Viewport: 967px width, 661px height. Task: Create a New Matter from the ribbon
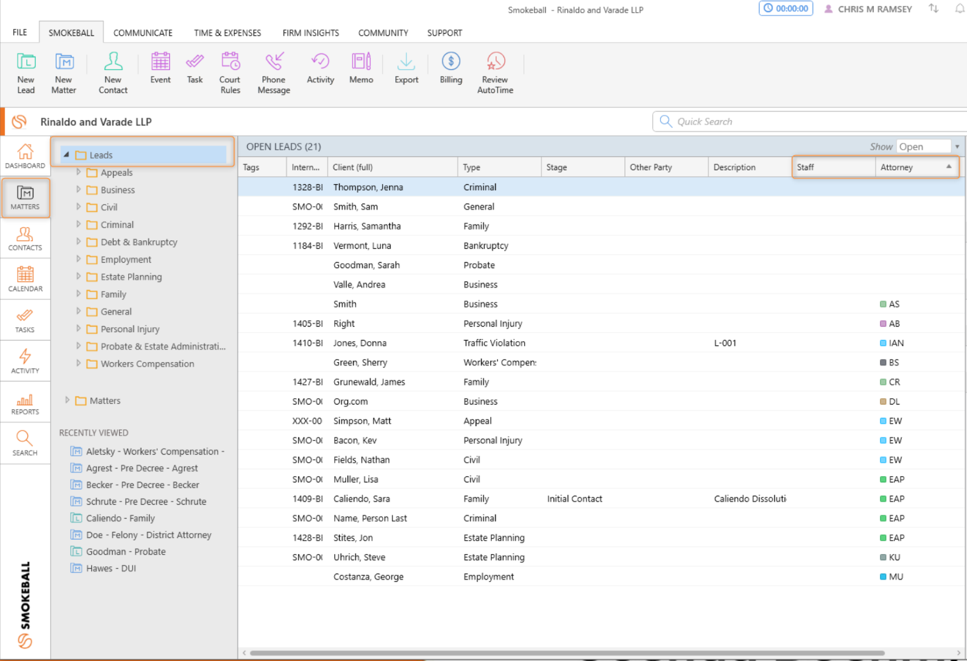[x=64, y=73]
